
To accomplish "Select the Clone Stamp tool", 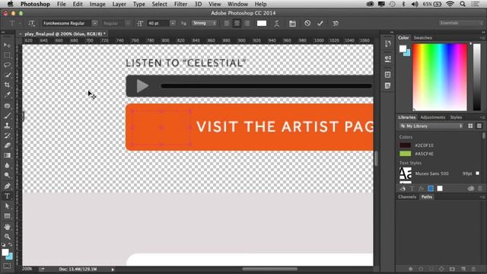I will tap(7, 126).
